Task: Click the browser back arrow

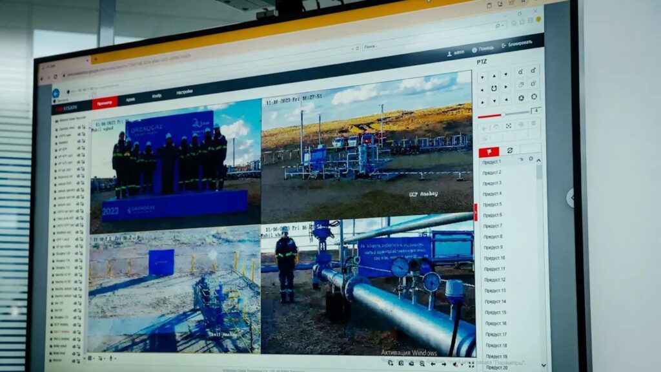Action: [42, 78]
